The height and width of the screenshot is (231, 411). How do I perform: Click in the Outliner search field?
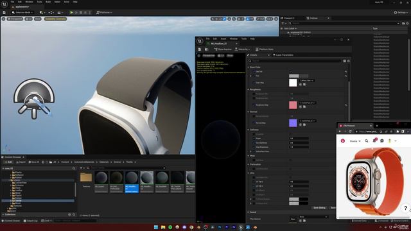click(x=345, y=23)
